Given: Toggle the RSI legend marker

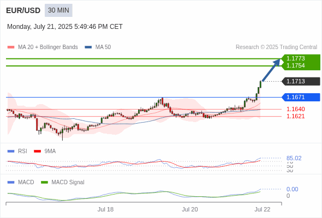Looking at the screenshot, I should click(x=11, y=152).
